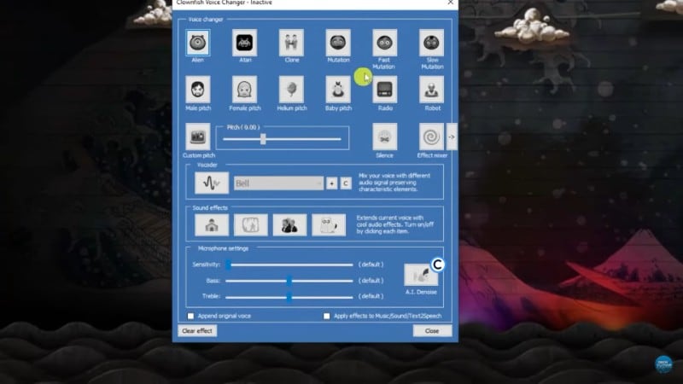Reset Bass via its default label
The image size is (683, 384).
371,281
